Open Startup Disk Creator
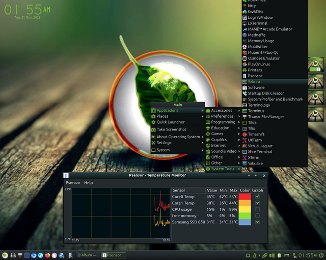Viewport: 326px width, 260px height. tap(275, 93)
